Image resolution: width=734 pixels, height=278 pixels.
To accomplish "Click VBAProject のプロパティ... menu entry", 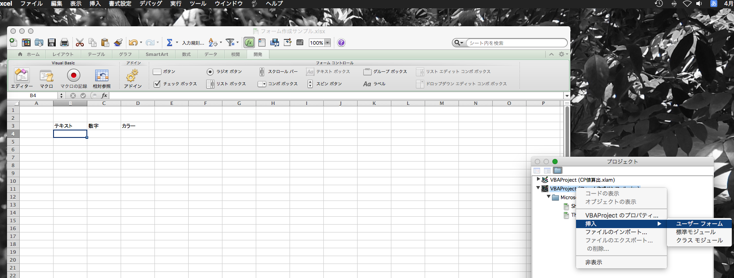I will coord(621,215).
